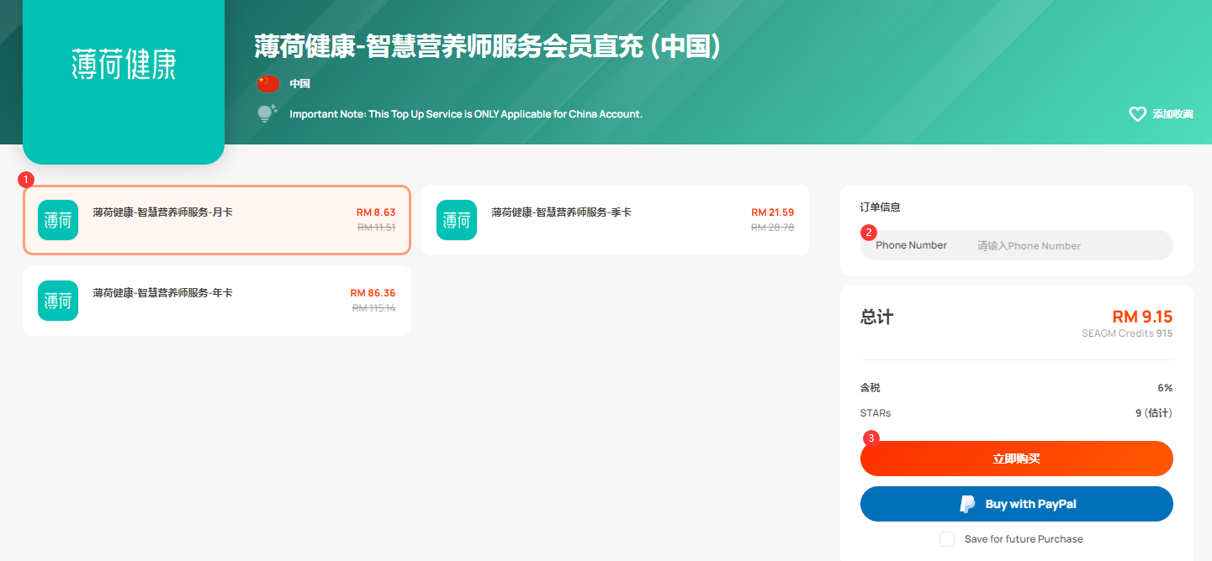The height and width of the screenshot is (561, 1212).
Task: Select the 年卡 annual card option
Action: 217,300
